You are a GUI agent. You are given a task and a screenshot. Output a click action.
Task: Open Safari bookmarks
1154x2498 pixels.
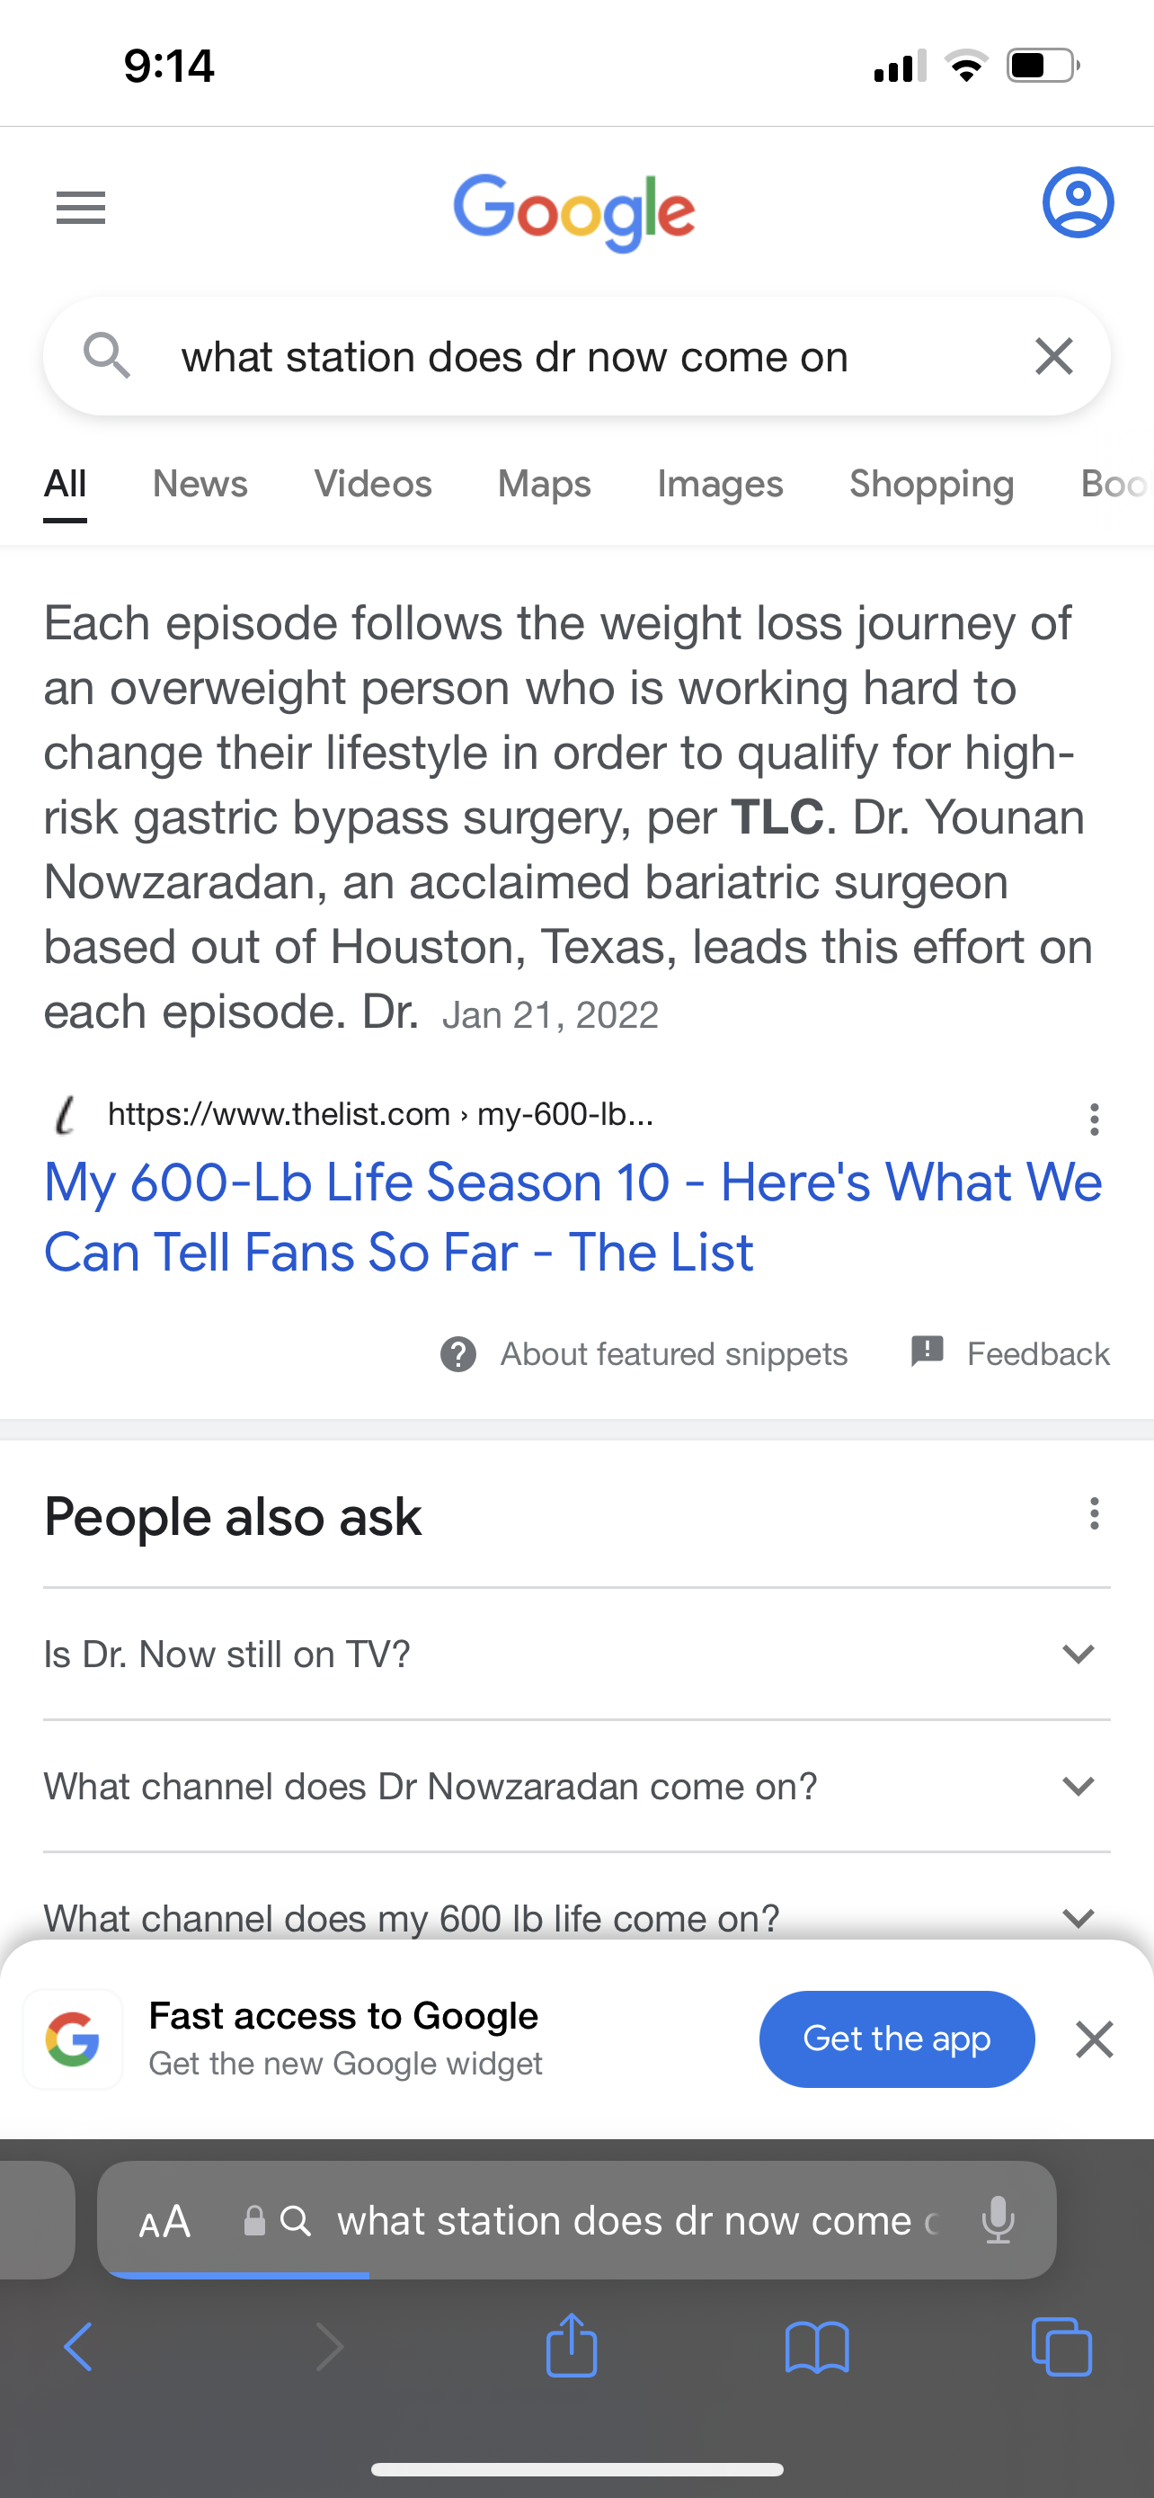click(x=817, y=2347)
